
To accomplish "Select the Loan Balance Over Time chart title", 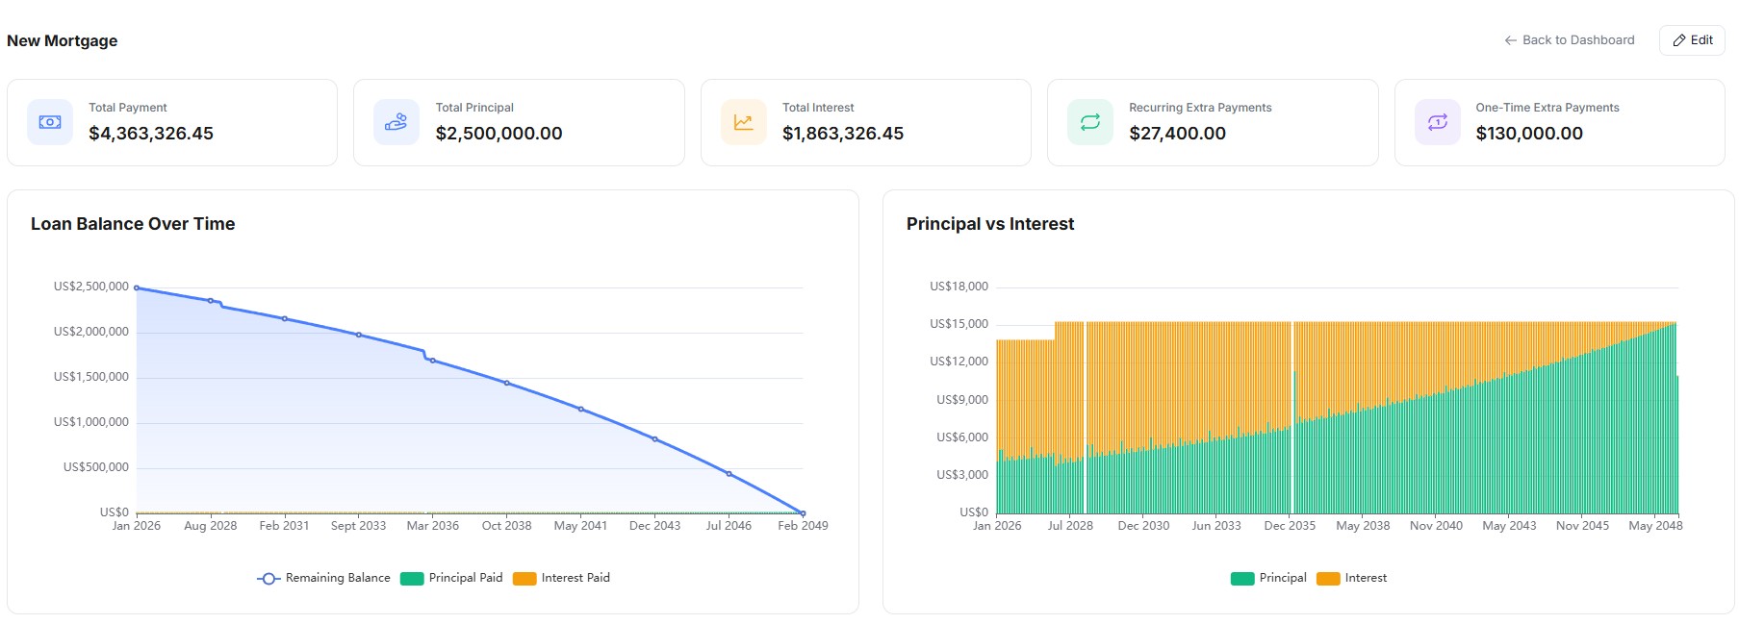I will pos(134,223).
